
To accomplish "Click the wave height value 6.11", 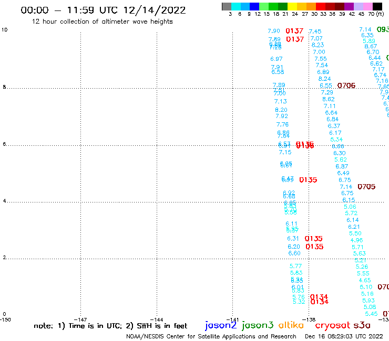I will 291,223.
